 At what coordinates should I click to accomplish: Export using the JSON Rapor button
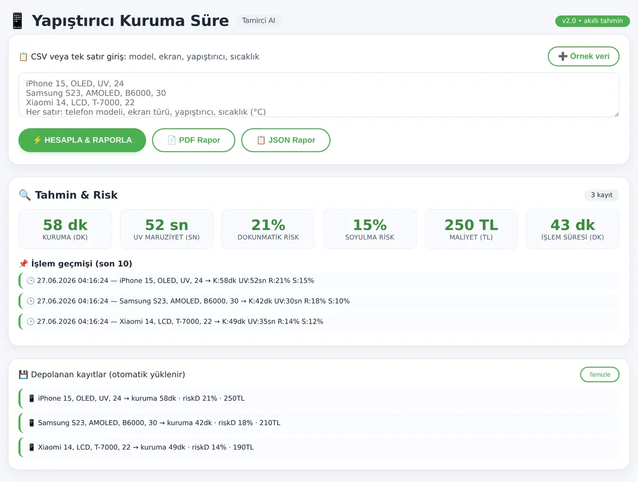click(286, 140)
